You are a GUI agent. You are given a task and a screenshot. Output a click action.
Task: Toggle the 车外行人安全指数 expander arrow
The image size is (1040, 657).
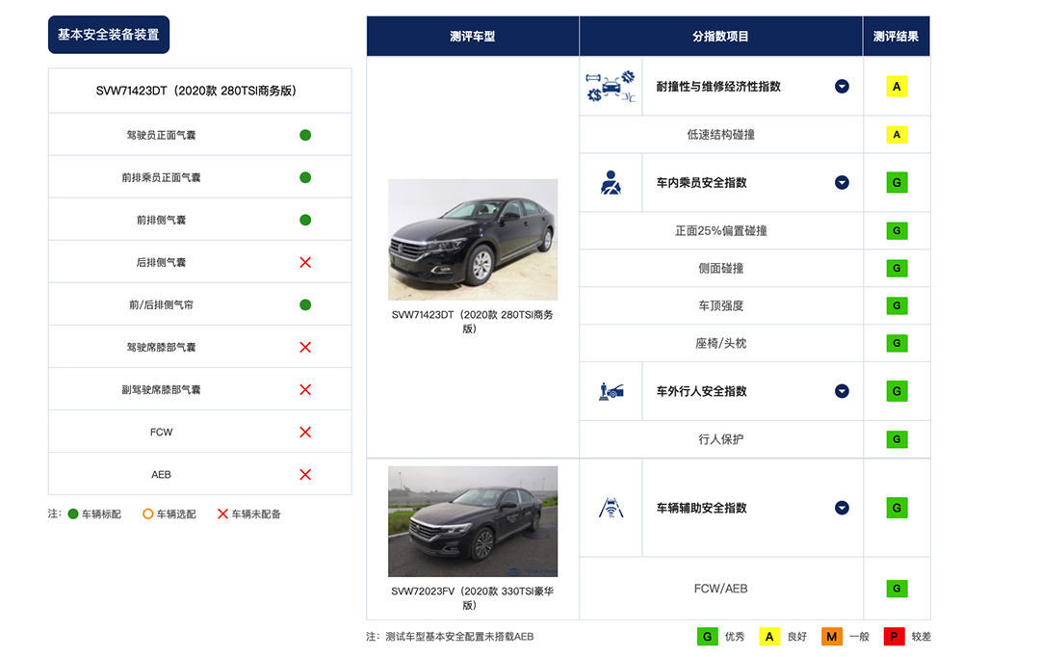pos(842,391)
